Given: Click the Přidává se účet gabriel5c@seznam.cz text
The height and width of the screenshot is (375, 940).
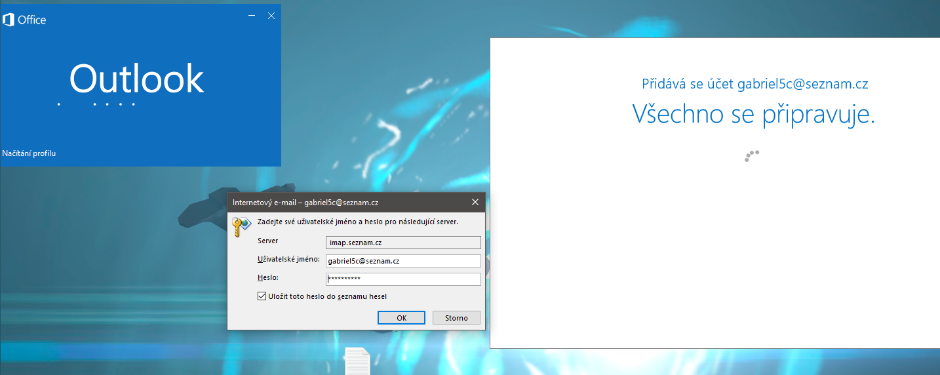Looking at the screenshot, I should click(755, 84).
